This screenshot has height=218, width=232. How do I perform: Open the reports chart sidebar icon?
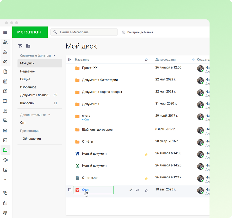[5, 140]
